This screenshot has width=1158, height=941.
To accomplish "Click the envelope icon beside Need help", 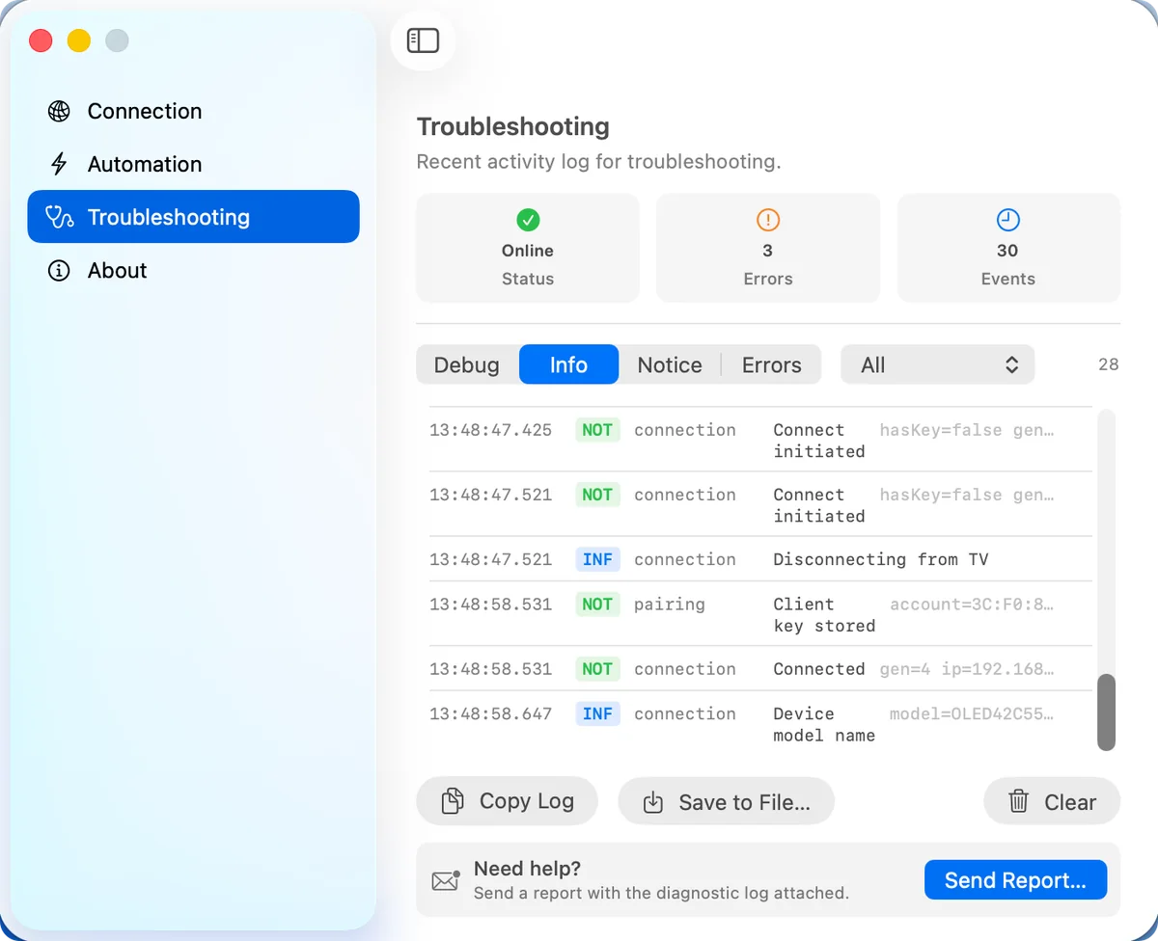I will click(445, 880).
